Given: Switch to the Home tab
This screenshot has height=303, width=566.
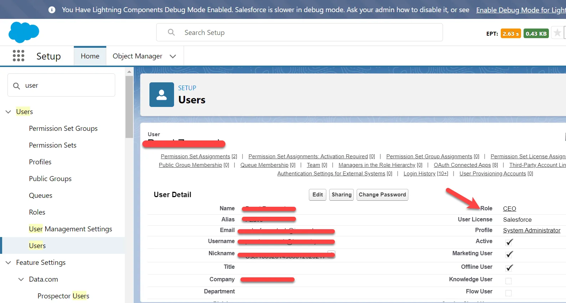Looking at the screenshot, I should 90,56.
